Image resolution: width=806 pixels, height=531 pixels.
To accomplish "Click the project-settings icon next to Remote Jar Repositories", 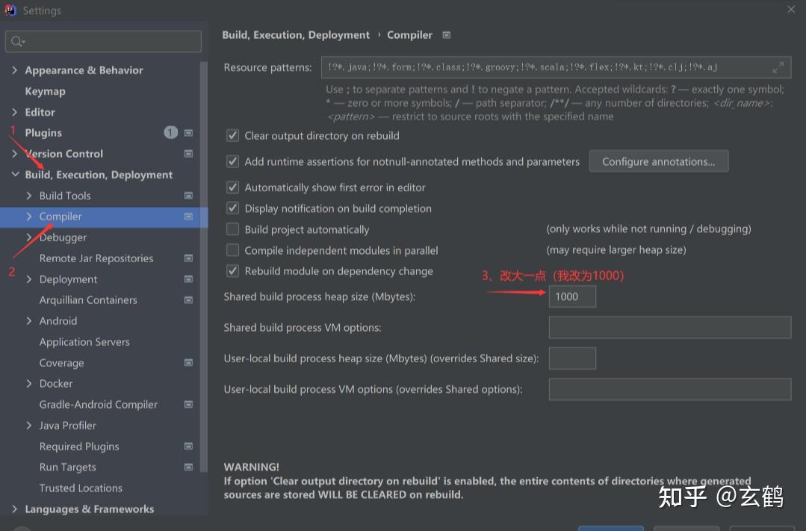I will [188, 258].
